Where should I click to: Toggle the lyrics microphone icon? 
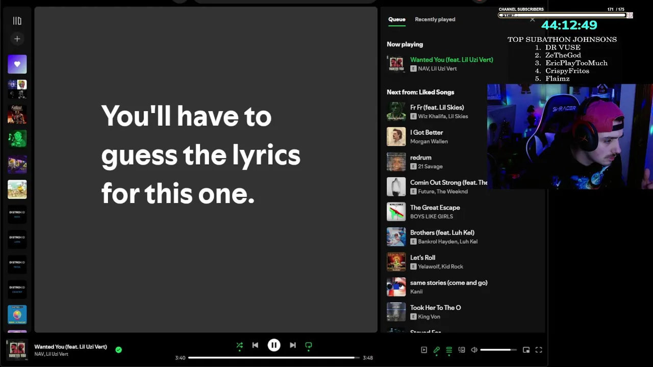(437, 350)
